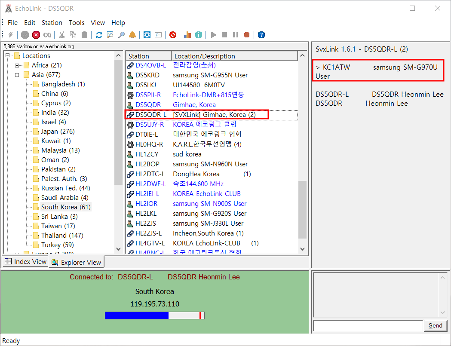
Task: Click the Play button in toolbar
Action: click(x=213, y=35)
